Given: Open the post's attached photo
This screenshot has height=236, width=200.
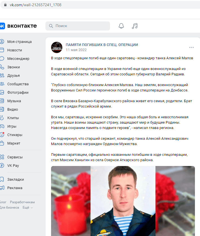Looking at the screenshot, I should pyautogui.click(x=123, y=201).
